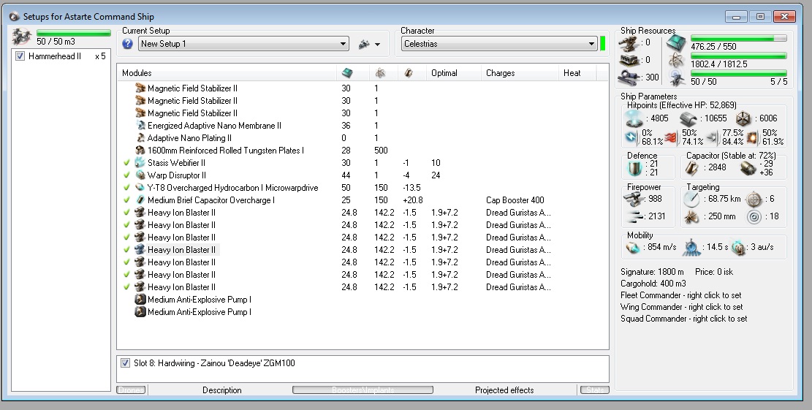Toggle the green check on Warp Disruptor II

click(x=126, y=175)
